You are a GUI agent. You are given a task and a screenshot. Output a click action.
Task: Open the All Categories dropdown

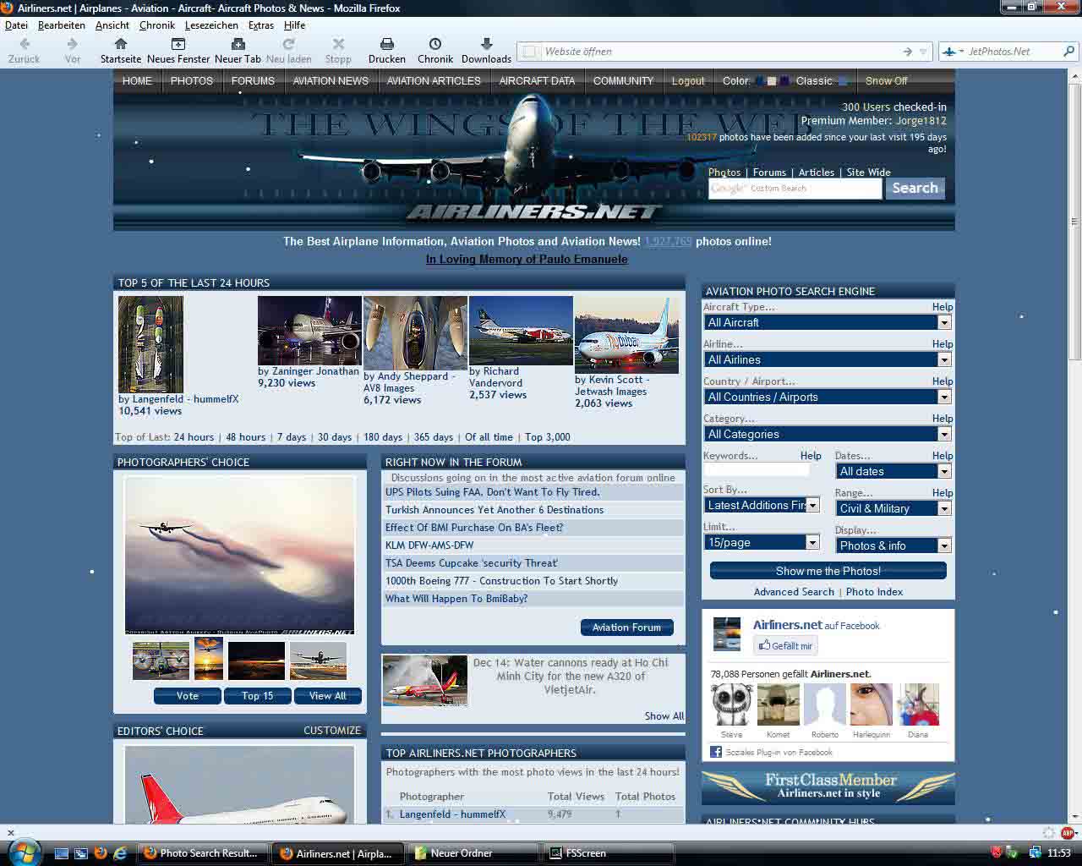[x=828, y=434]
